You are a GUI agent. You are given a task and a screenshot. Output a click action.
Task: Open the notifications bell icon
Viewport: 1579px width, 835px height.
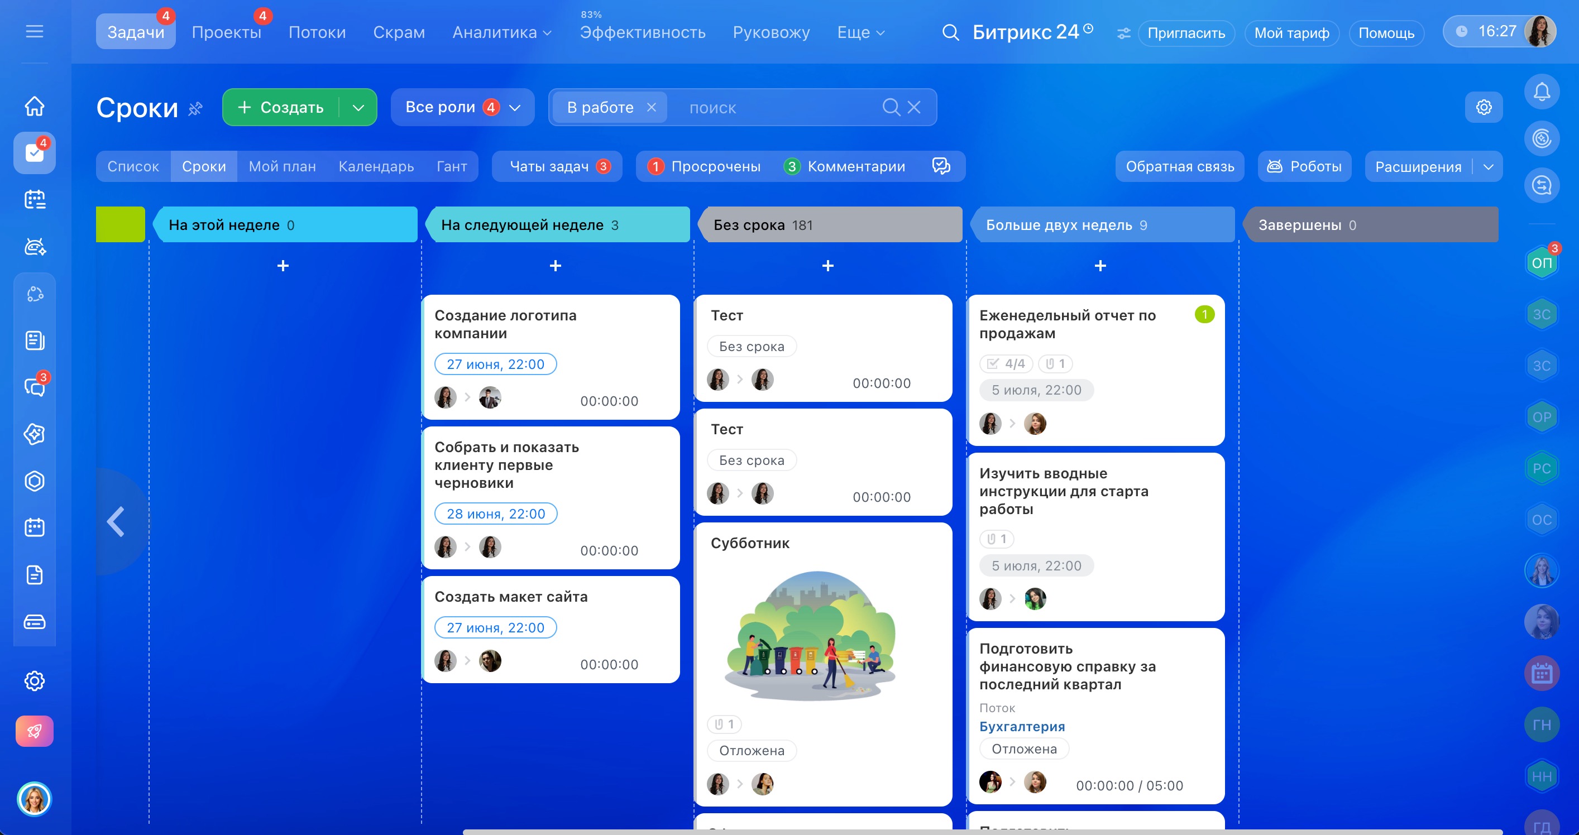[1542, 92]
